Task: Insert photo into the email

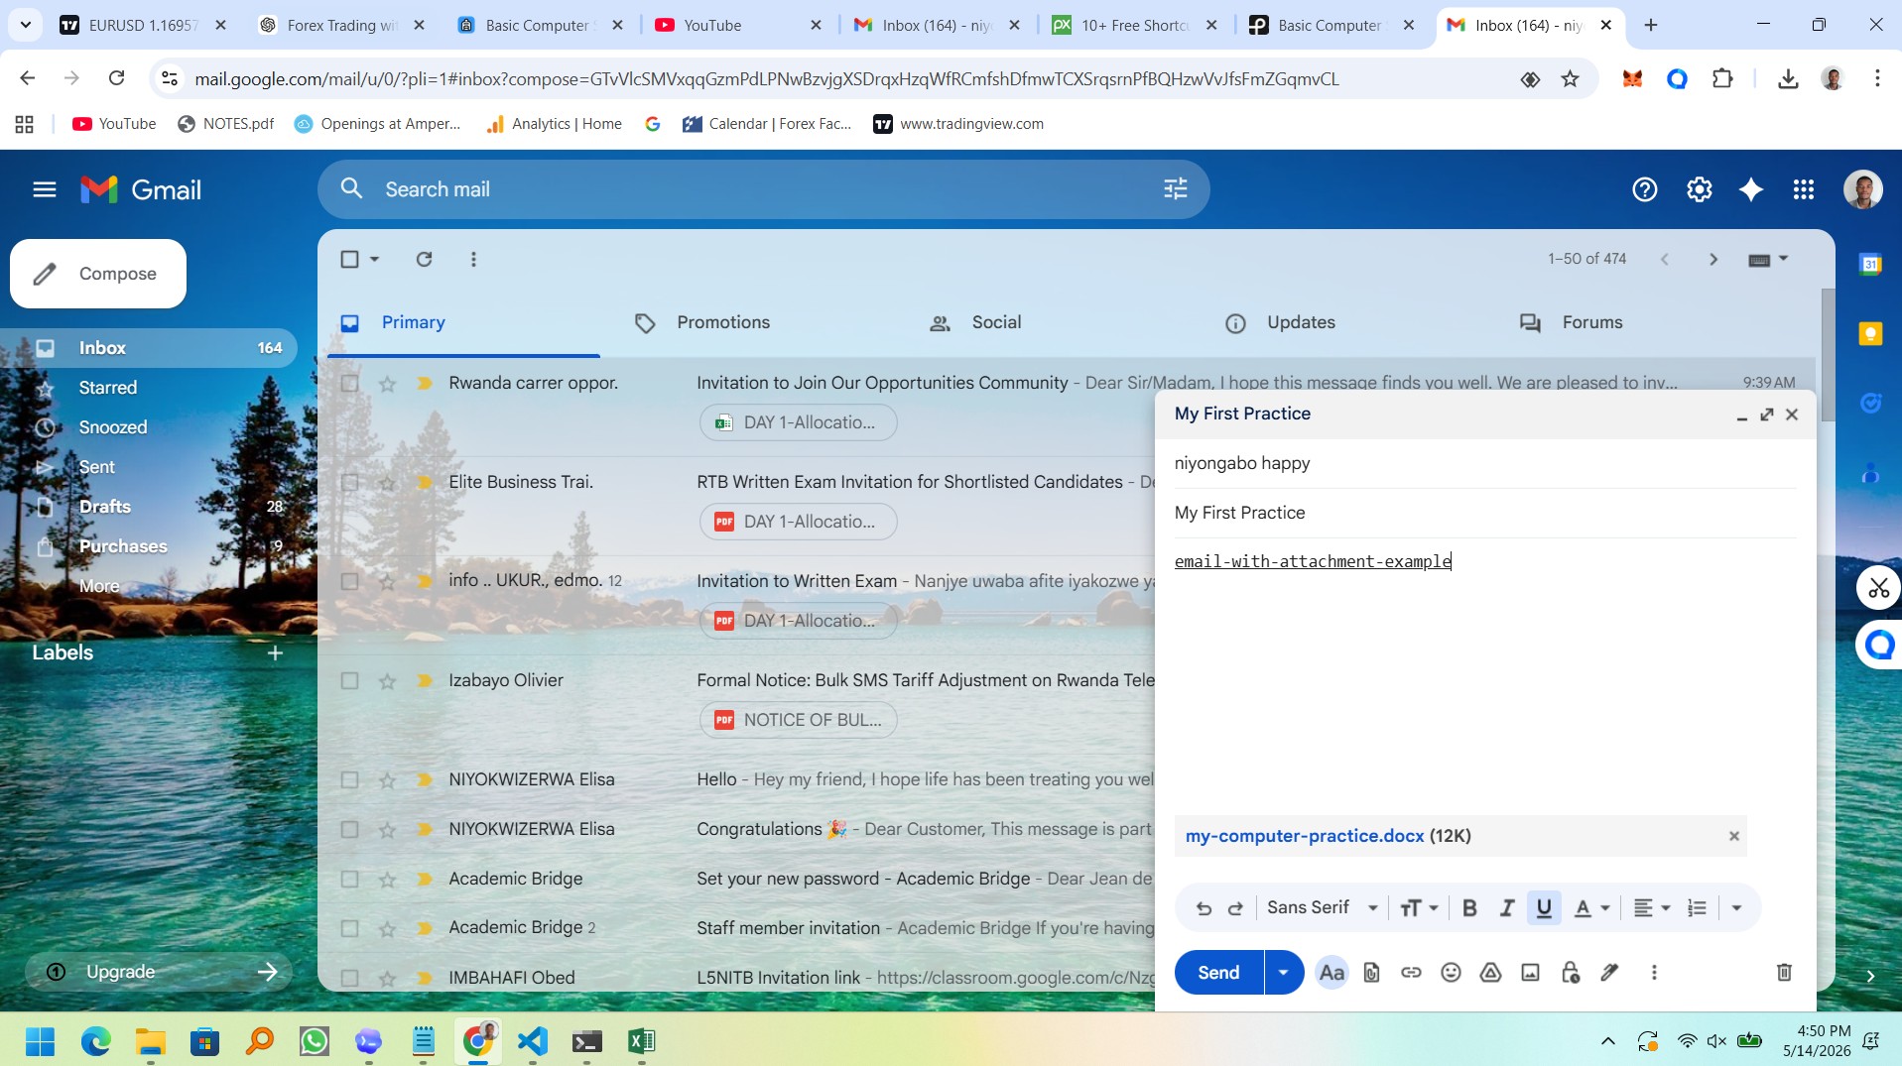Action: [1530, 973]
